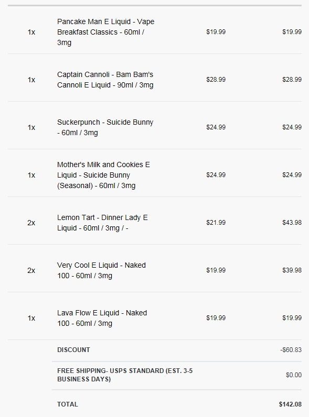Open the Captain Cannoli Bam Bam's Cannoli item

(105, 80)
